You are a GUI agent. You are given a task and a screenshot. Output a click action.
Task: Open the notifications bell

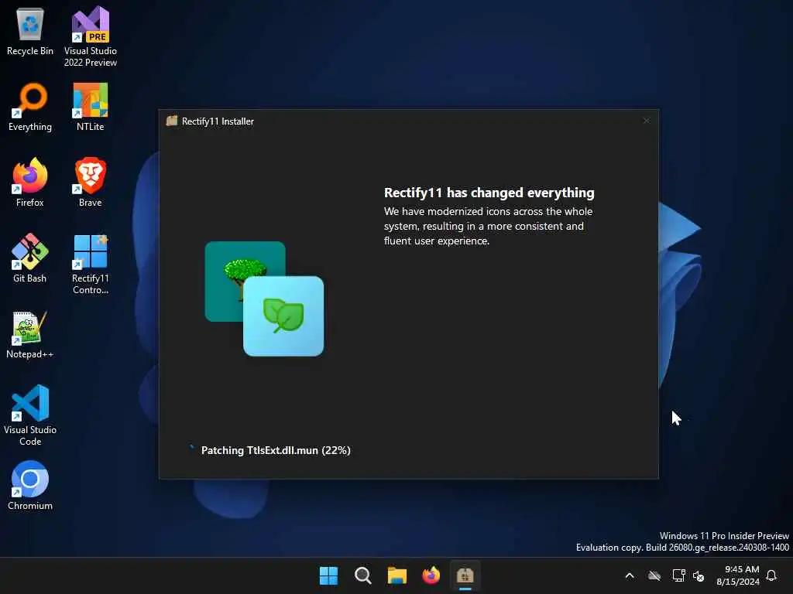(x=772, y=575)
